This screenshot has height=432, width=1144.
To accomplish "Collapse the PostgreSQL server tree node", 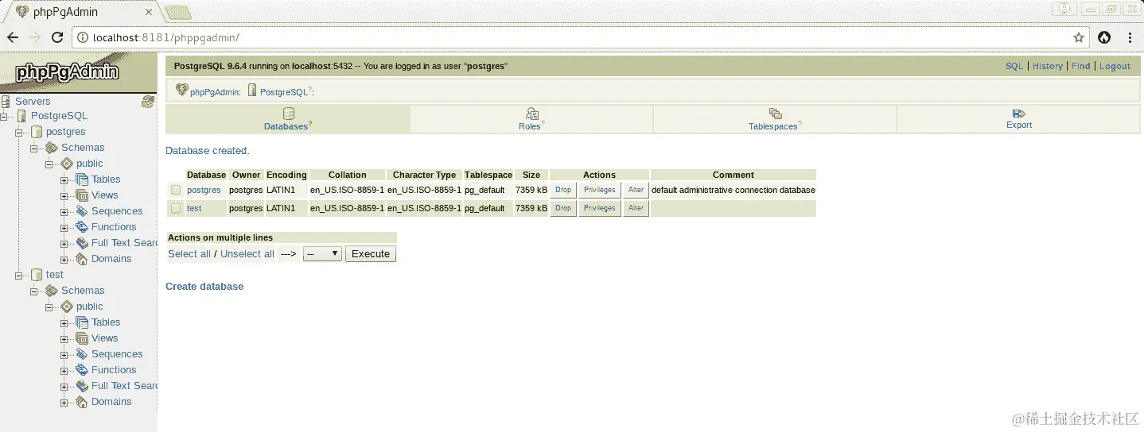I will 4,116.
